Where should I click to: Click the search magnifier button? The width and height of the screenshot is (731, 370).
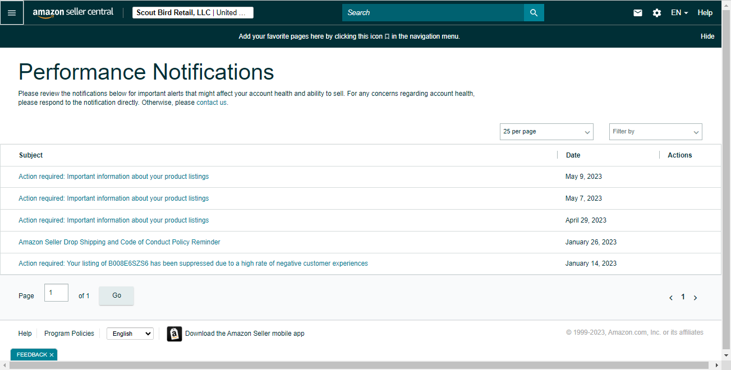[x=534, y=12]
